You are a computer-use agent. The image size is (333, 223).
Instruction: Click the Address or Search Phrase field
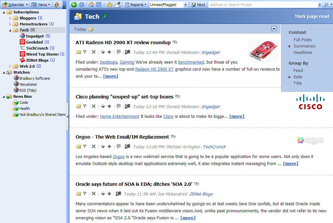pos(263,5)
